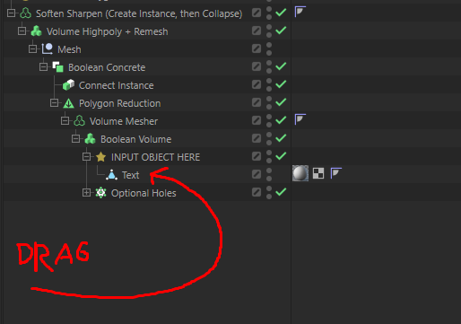Click the Volume Builder icon for Volume Highpoly + Remesh
This screenshot has height=324, width=461.
click(37, 31)
